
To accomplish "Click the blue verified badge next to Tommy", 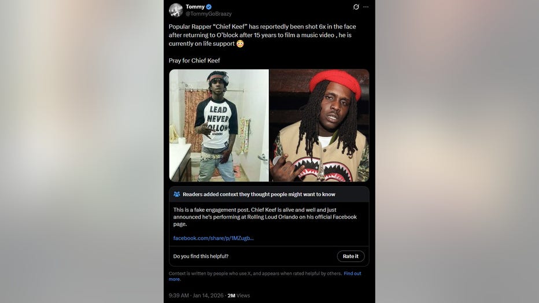I will click(209, 6).
